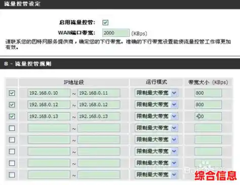The image size is (240, 185).
Task: Click the 带宽大小 (KBps) column header
Action: 208,82
